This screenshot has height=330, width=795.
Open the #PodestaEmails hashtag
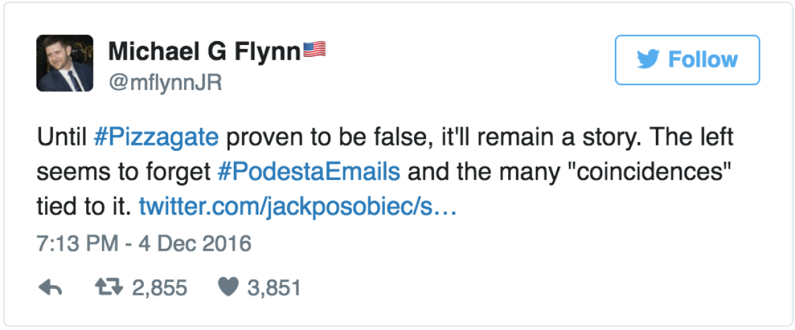(x=309, y=172)
